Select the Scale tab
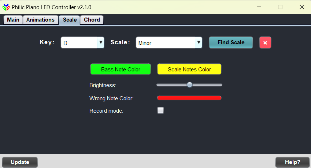Viewport: 311px width, 168px height. [x=70, y=20]
